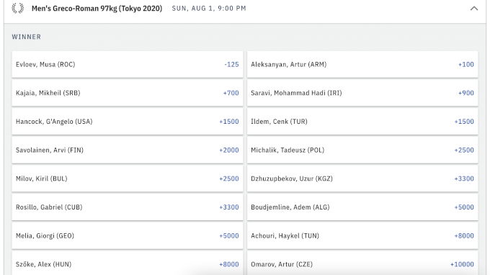Bet on Dzhuzupbekov, Uzur (KGZ) +3300
Screen dimensions: 490x275
[362, 179]
